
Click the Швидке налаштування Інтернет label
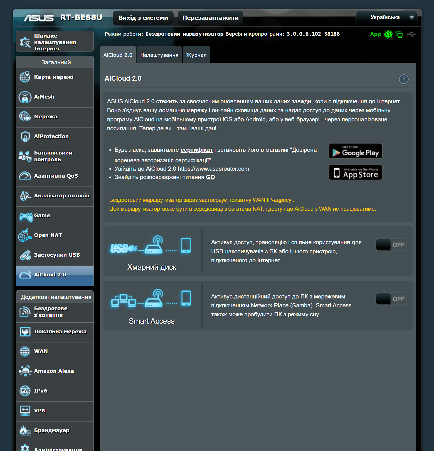tap(55, 42)
